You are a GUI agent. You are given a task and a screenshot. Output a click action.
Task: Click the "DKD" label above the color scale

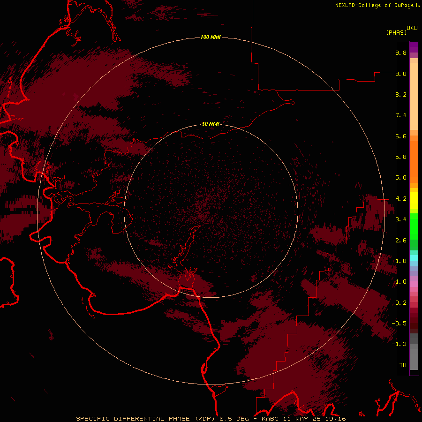(x=412, y=28)
